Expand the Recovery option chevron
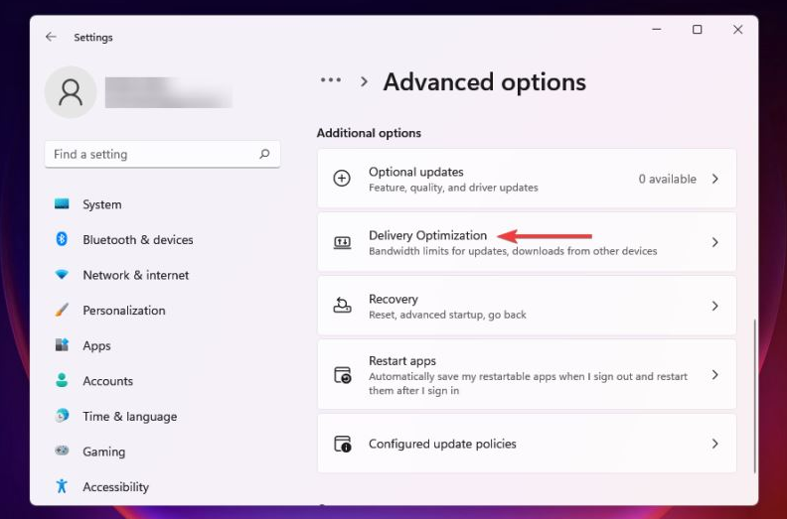 click(714, 306)
